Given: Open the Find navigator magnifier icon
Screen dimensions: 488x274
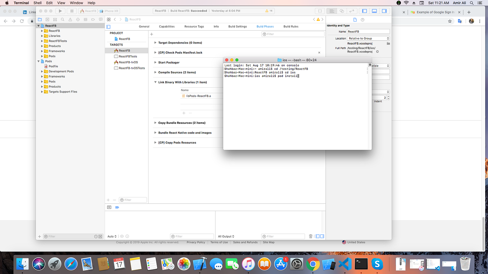Looking at the screenshot, I should (x=62, y=19).
